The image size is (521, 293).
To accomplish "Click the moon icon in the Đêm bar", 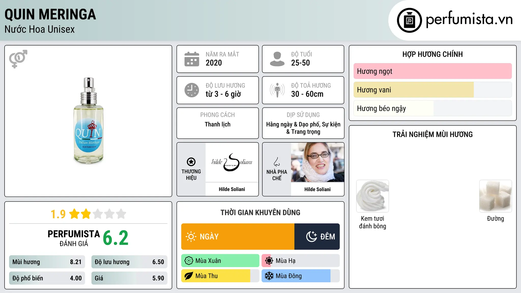I will coord(312,237).
